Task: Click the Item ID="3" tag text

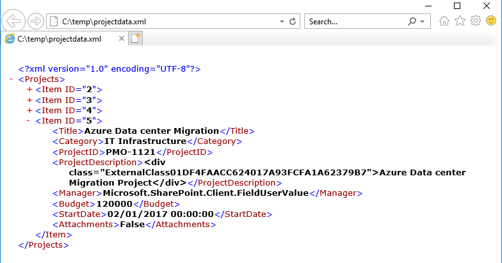Action: (x=69, y=100)
